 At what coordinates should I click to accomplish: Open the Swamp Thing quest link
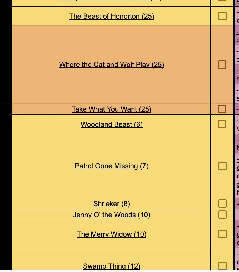click(x=111, y=266)
